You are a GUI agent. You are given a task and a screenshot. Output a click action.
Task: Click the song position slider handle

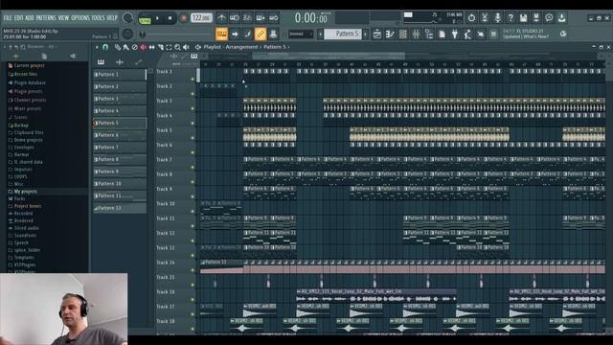(x=142, y=34)
